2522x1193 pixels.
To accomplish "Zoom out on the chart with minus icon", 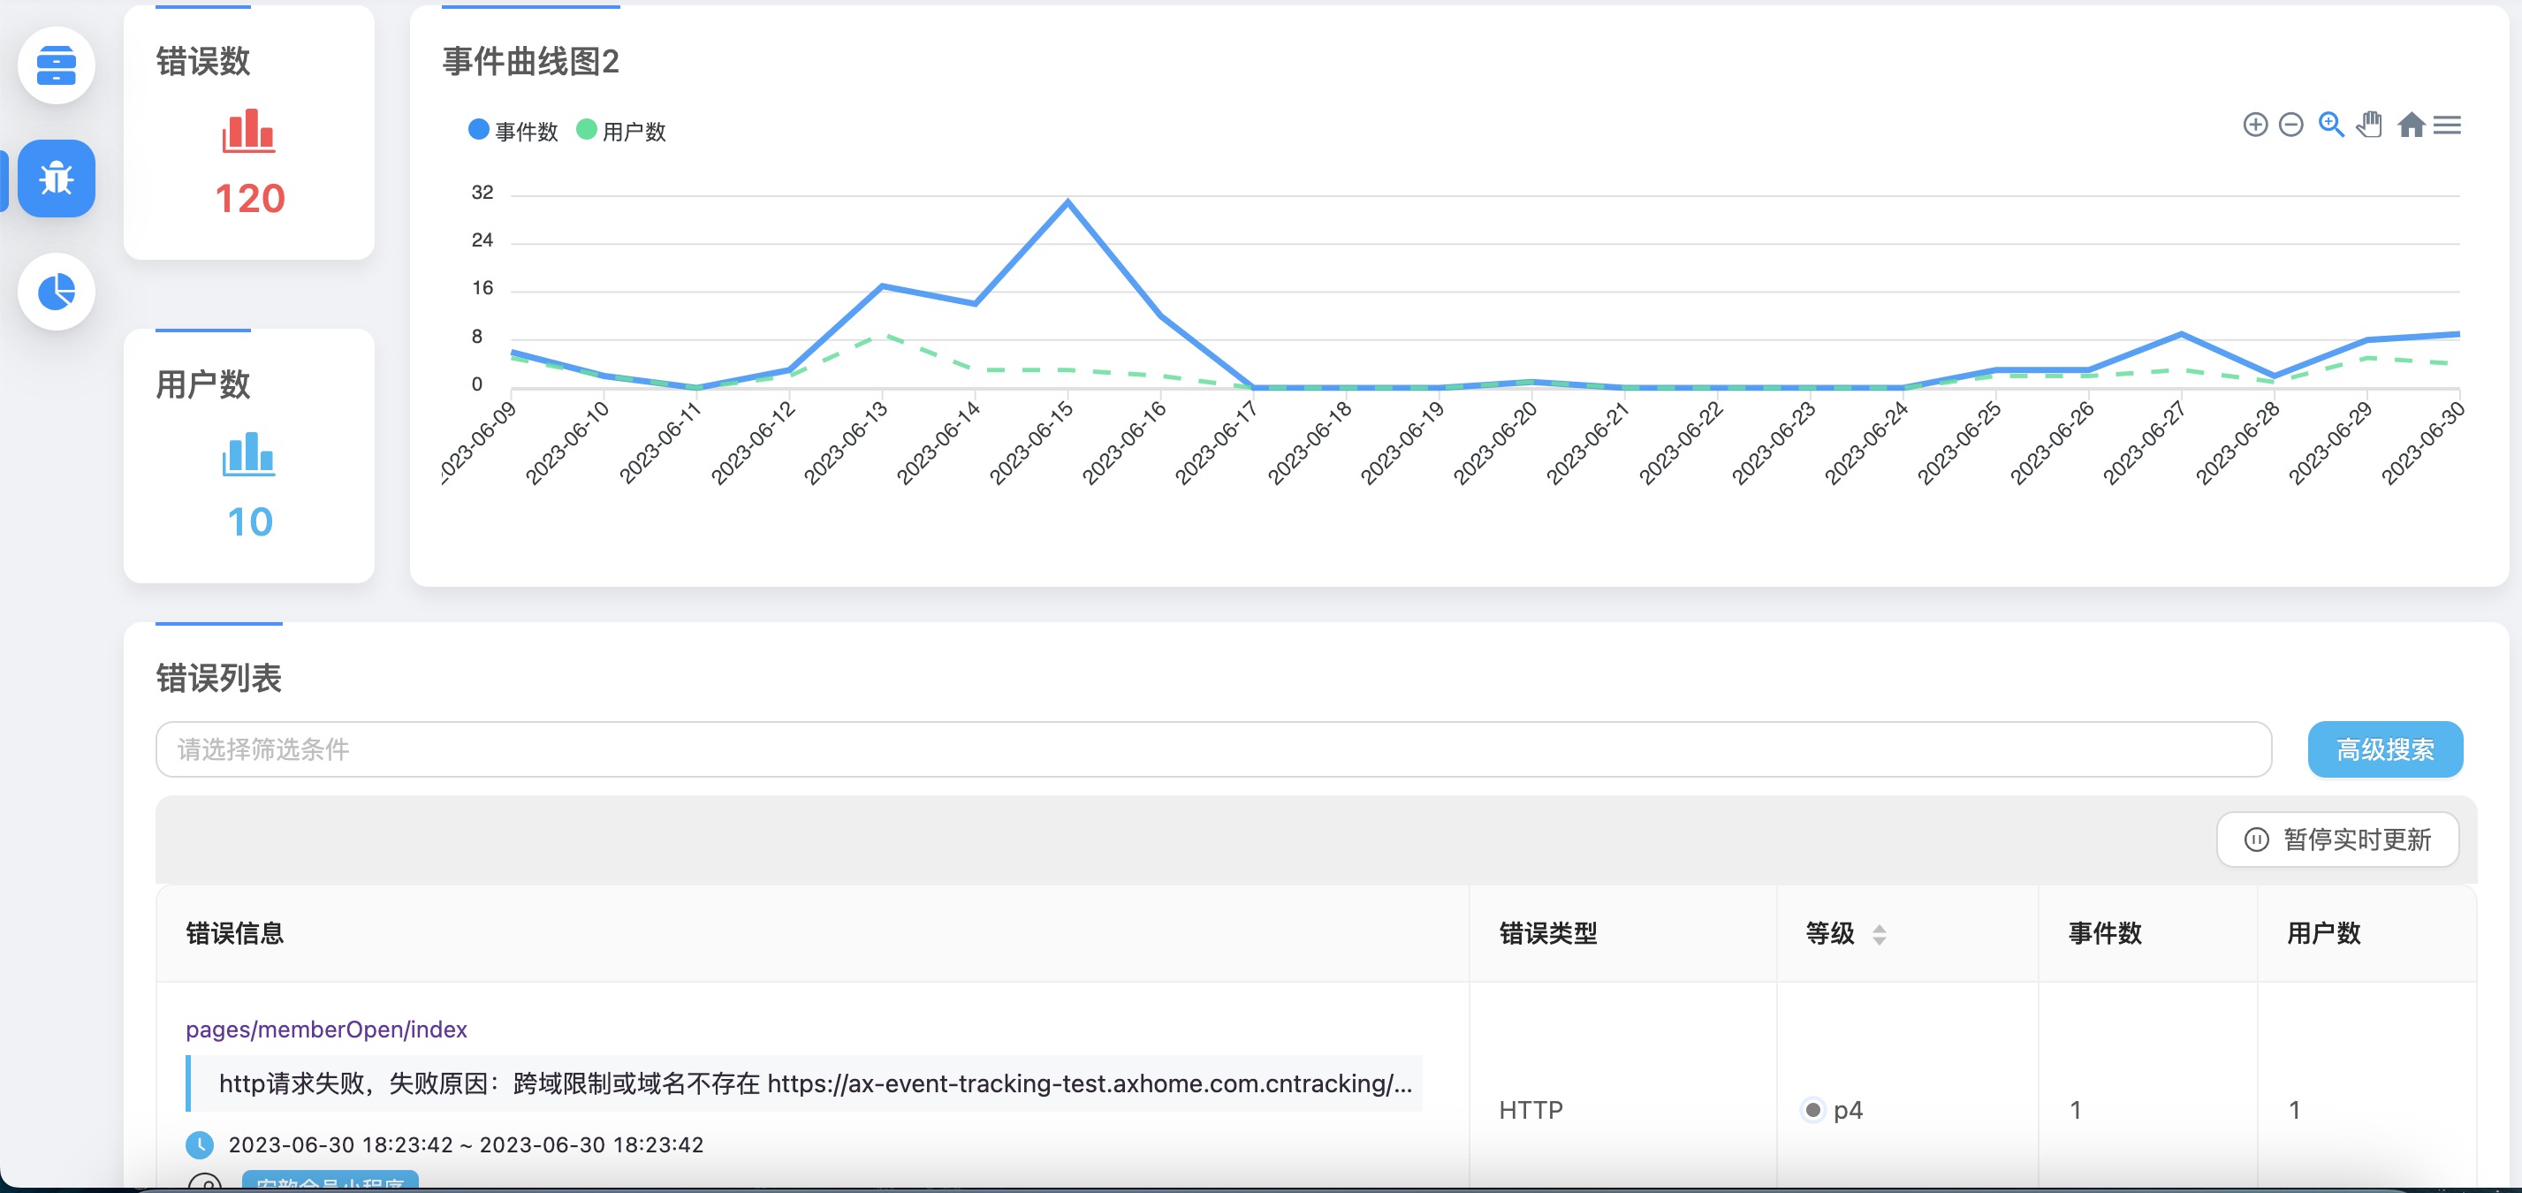I will [x=2291, y=125].
